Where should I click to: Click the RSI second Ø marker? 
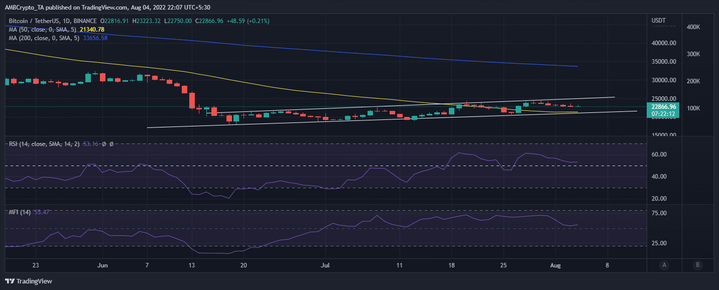coord(111,144)
